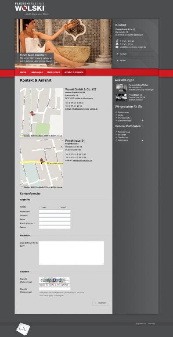Screen dimensions: 173x337
Task: Click the Badezimmer list entry
Action: tap(123, 112)
